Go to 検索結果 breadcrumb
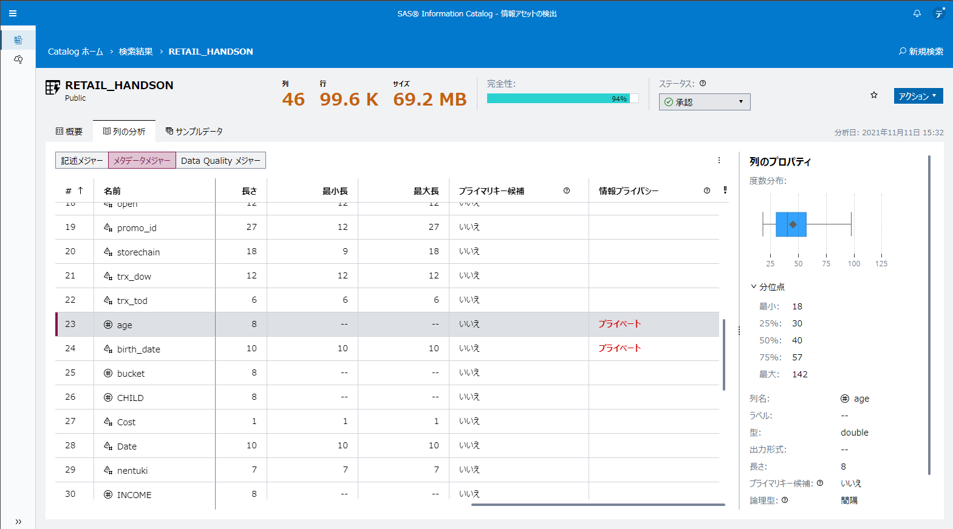Viewport: 953px width, 529px height. tap(136, 52)
